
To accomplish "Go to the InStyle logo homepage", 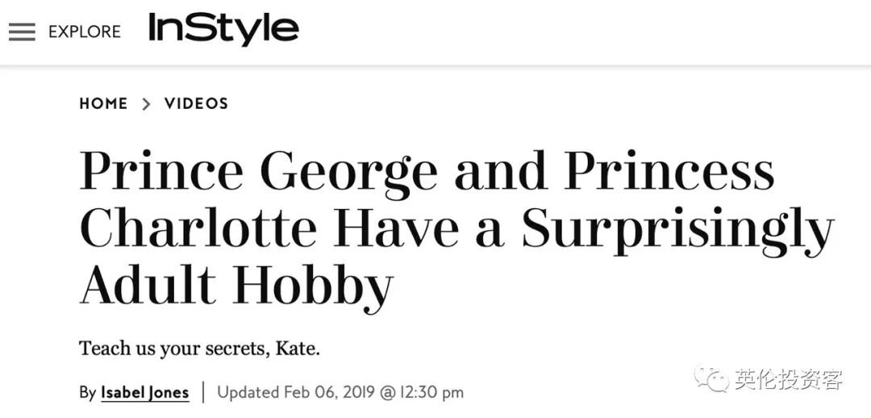I will 224,29.
